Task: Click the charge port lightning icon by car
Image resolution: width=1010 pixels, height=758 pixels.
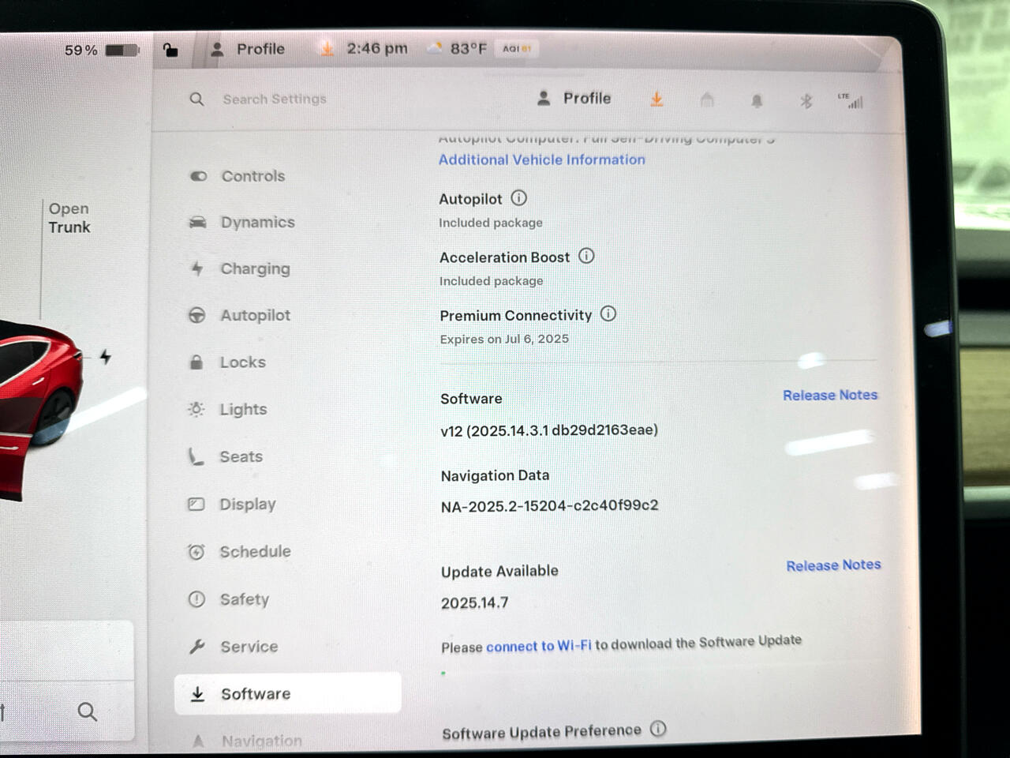Action: click(106, 357)
